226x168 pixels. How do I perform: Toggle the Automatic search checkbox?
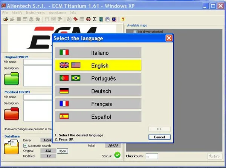pyautogui.click(x=25, y=146)
